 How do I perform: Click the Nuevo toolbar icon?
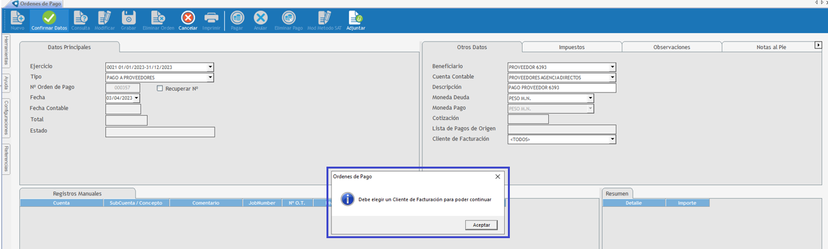17,18
